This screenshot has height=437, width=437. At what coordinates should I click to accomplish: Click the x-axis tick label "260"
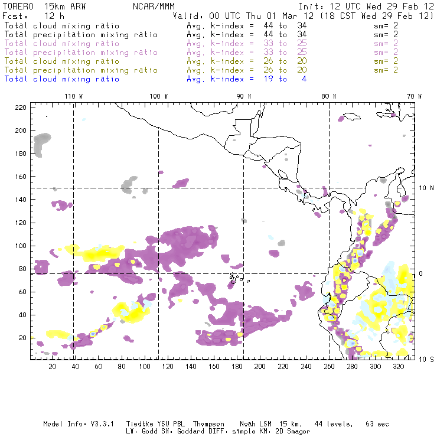[329, 367]
